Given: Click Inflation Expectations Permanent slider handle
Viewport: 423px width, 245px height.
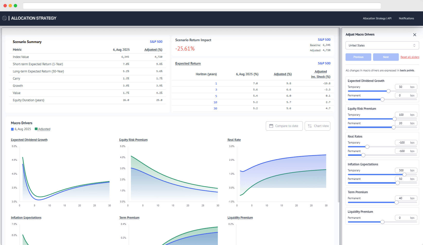Looking at the screenshot, I should tap(398, 183).
